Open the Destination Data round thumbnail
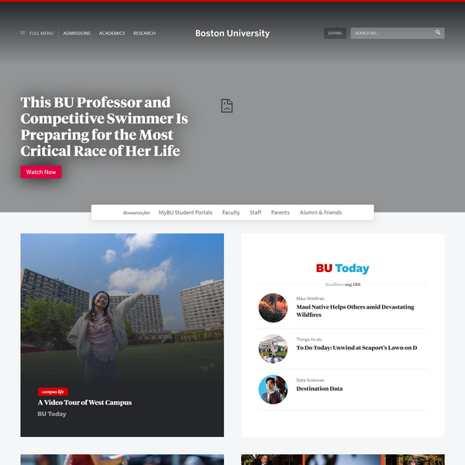The width and height of the screenshot is (465, 465). [x=273, y=389]
